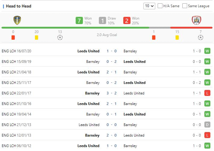Click the Head to Head heading
This screenshot has width=214, height=151.
(18, 6)
